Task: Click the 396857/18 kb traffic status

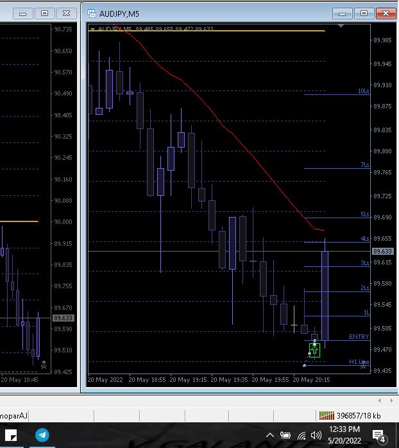Action: coord(359,416)
